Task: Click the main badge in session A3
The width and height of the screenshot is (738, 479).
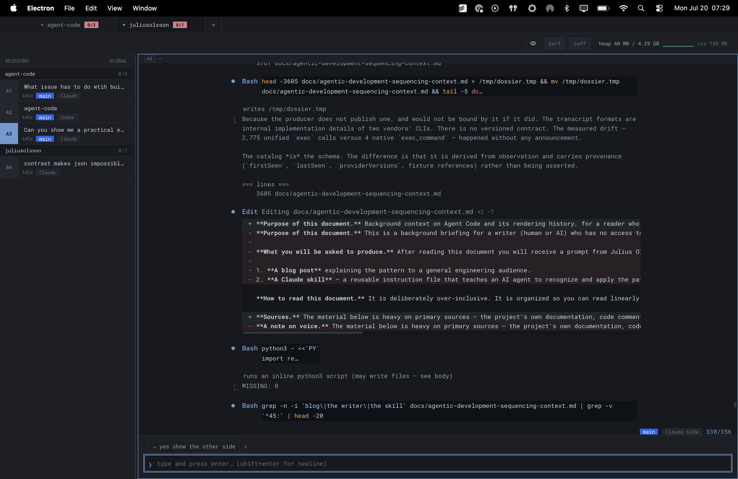Action: click(x=45, y=139)
